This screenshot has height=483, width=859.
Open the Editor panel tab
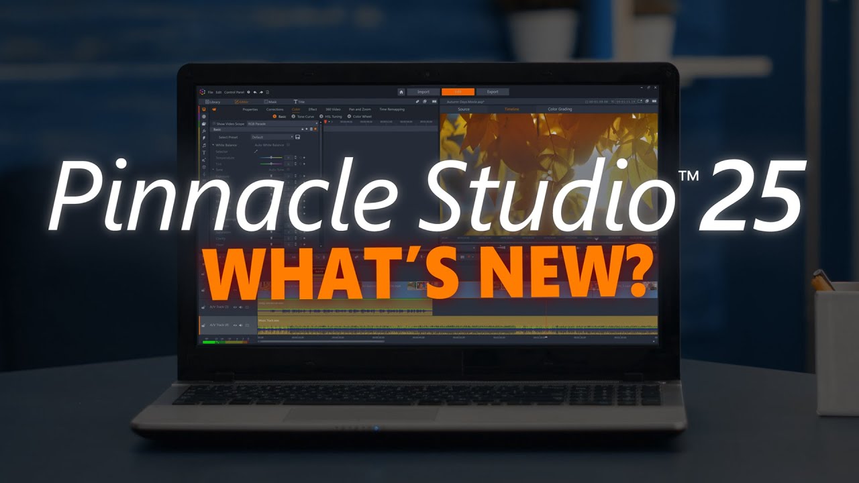[241, 102]
